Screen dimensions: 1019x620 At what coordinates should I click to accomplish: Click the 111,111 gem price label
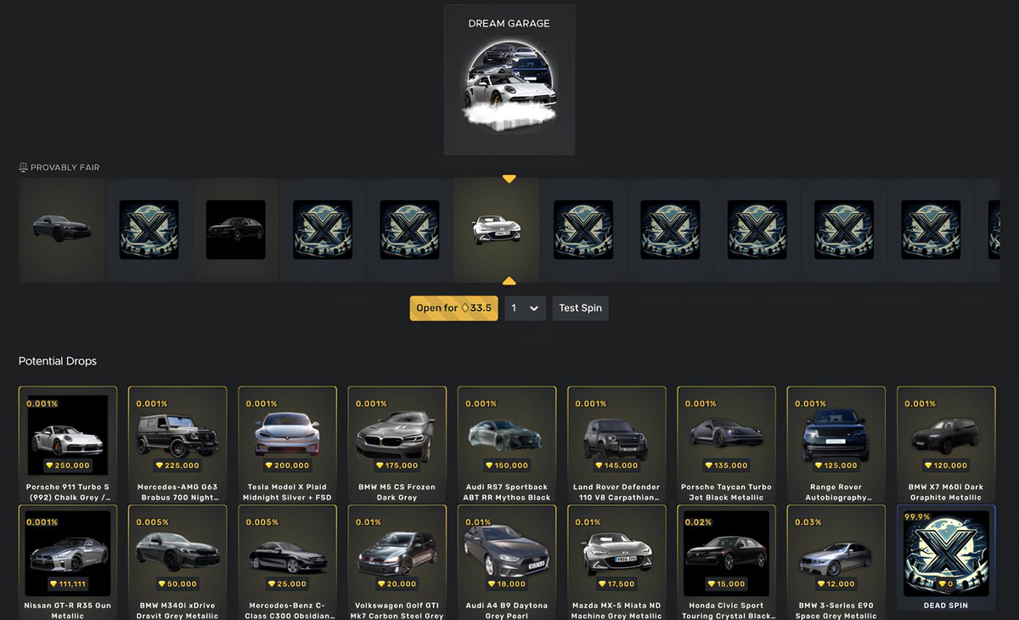[68, 583]
